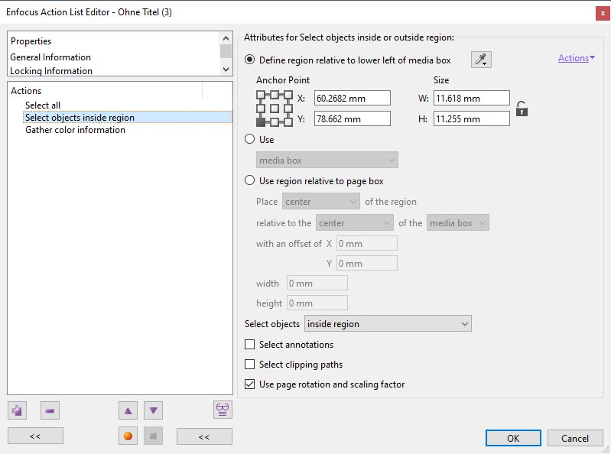Click the properties list scroll down arrow

pos(226,70)
